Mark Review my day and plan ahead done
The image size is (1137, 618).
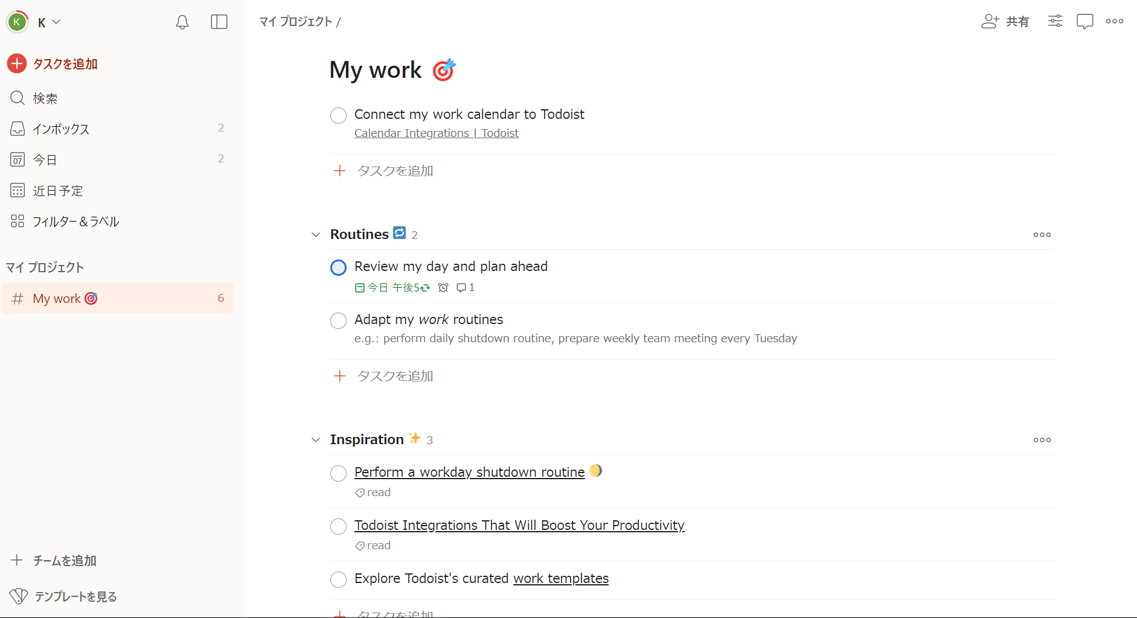coord(338,267)
